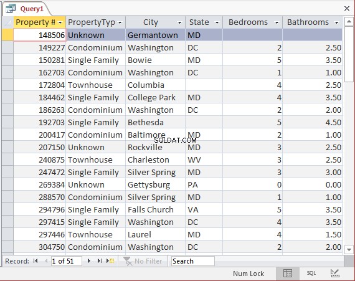
Task: Switch to Datasheet View icon
Action: click(288, 274)
